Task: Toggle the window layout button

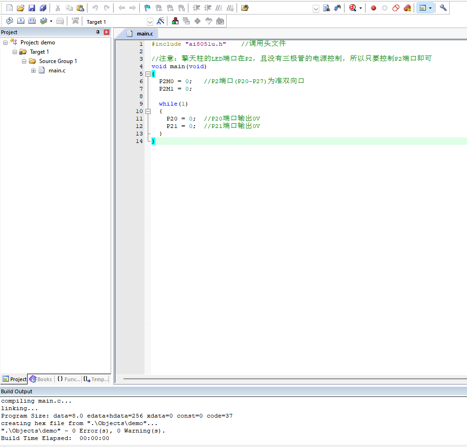Action: click(x=422, y=8)
